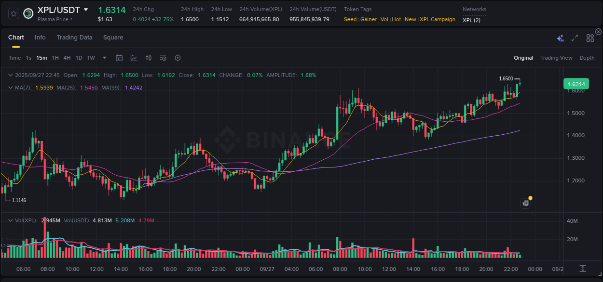Download a chart snapshot
Screen dimensions: 603x282
[583, 269]
